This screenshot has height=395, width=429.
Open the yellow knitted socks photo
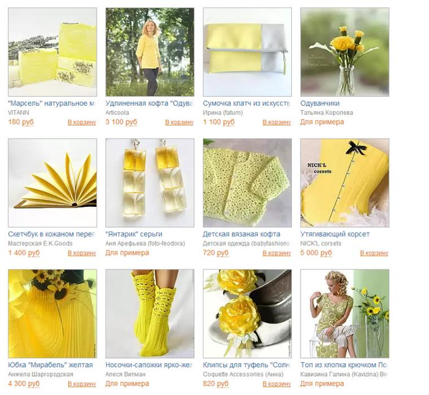[150, 314]
